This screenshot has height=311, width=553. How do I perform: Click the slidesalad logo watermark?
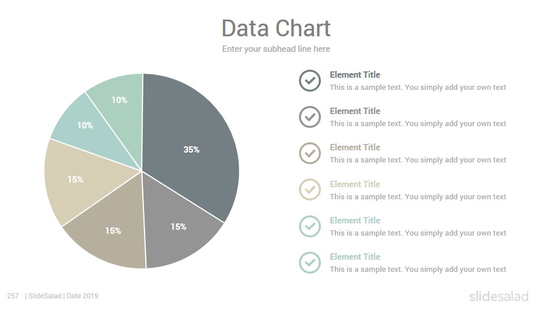pos(499,296)
